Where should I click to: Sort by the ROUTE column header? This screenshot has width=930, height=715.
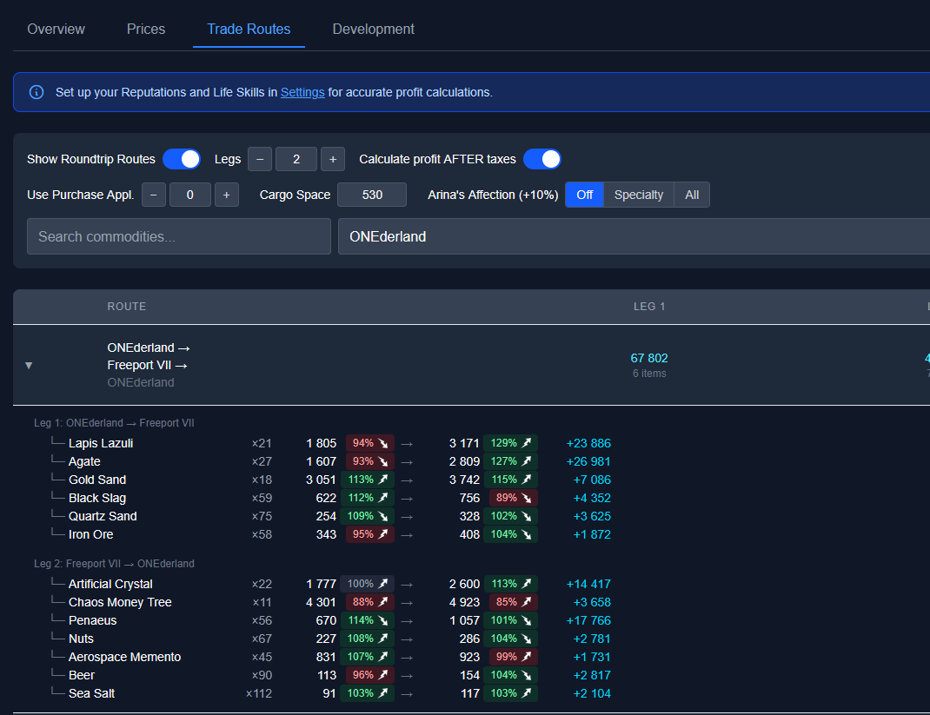[x=126, y=307]
